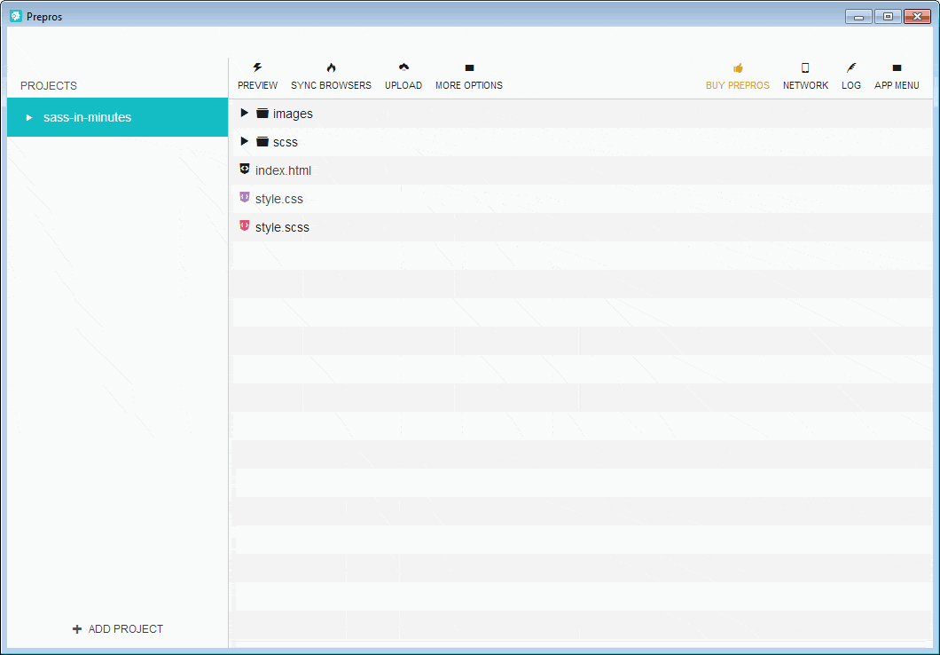The image size is (940, 655).
Task: Expand the images folder arrow
Action: 244,113
